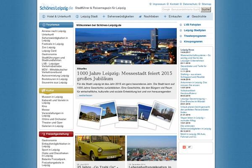Viewport: 252px width, 168px height.
Task: Open Nachtleben menu item
Action: pyautogui.click(x=151, y=16)
